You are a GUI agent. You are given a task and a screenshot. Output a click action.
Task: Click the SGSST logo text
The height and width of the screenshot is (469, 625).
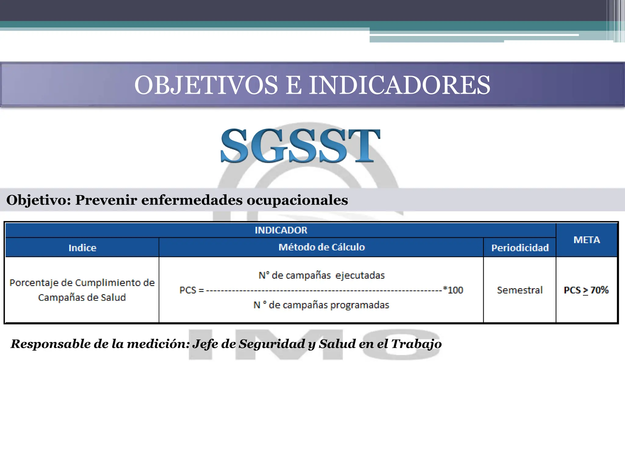coord(300,145)
